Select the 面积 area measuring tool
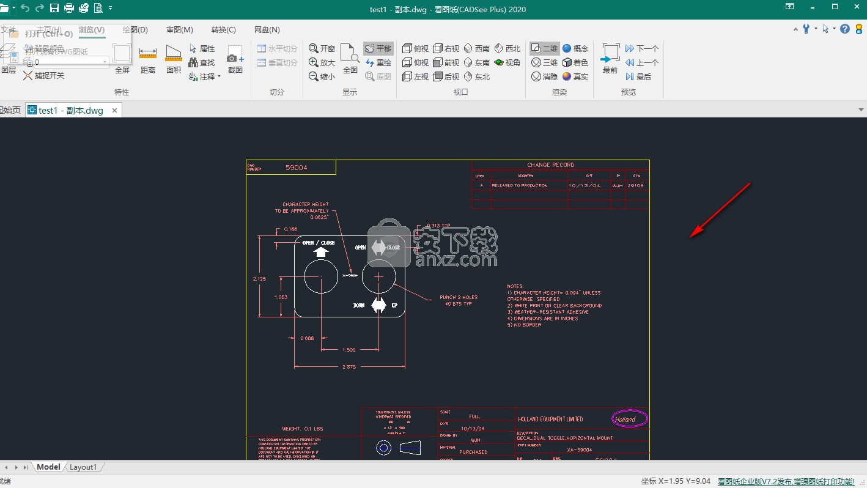 [174, 59]
